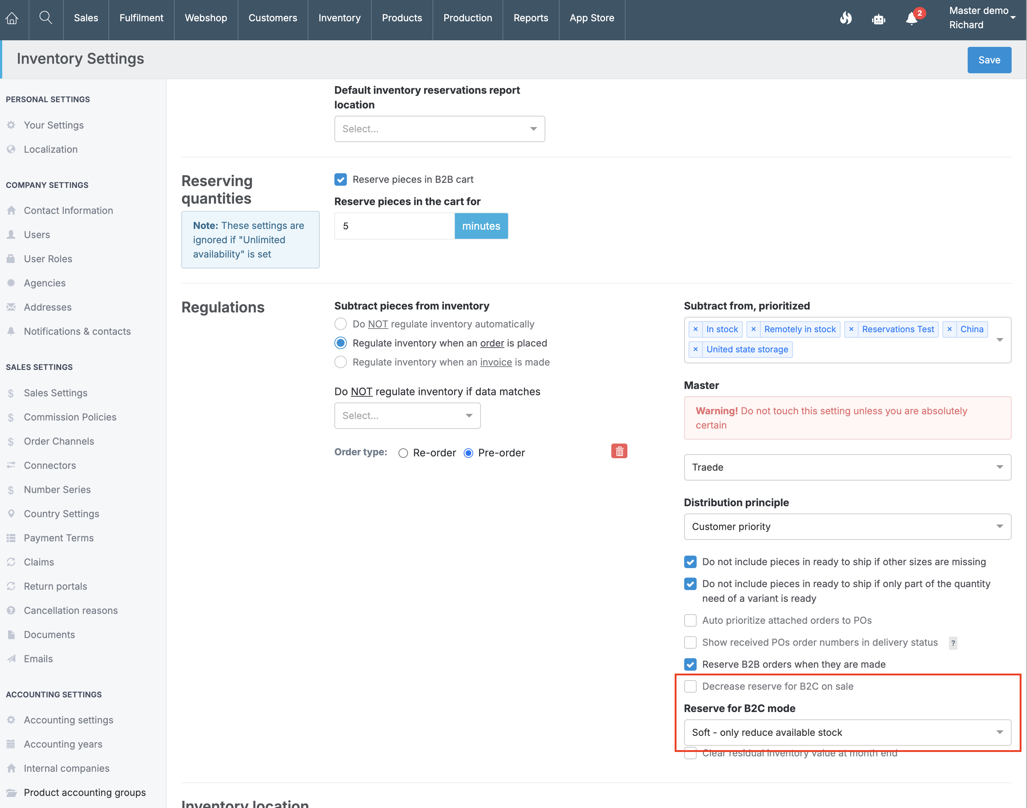Select Regulate inventory when an invoice is made
This screenshot has height=808, width=1027.
pyautogui.click(x=341, y=362)
